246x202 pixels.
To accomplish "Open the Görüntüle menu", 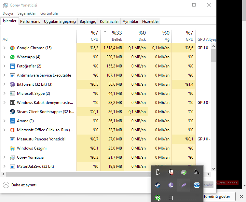I will (x=49, y=13).
